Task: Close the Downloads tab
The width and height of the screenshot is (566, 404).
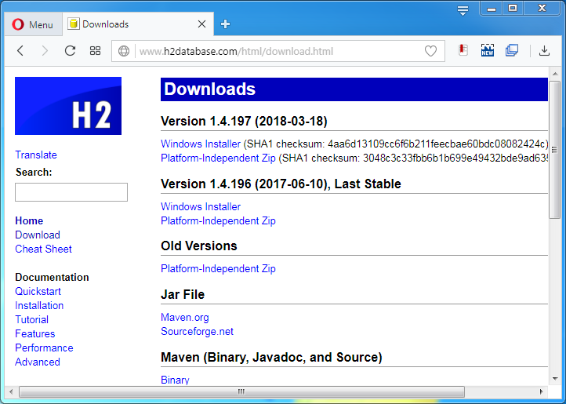Action: [x=201, y=24]
